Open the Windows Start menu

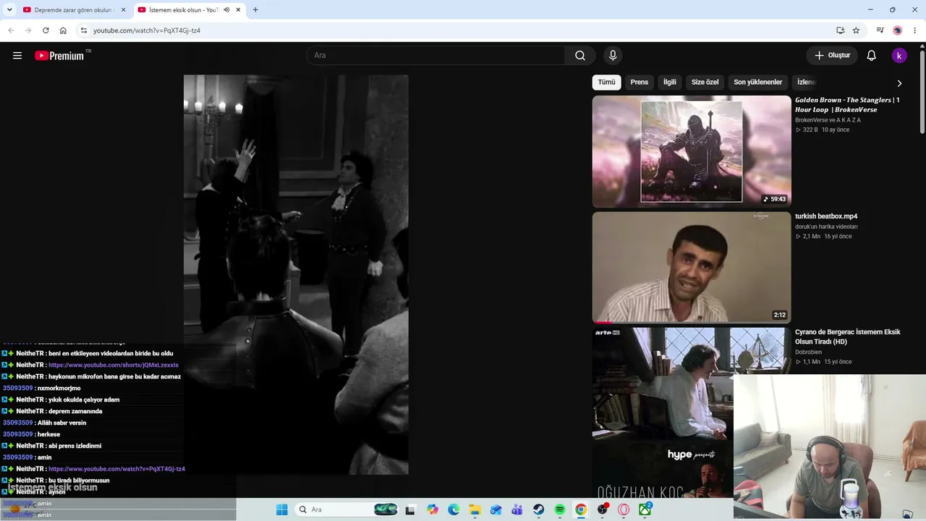tap(282, 509)
